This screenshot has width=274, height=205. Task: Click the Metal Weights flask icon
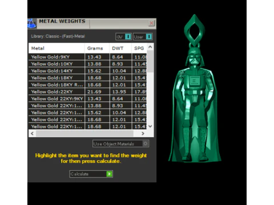coord(32,23)
